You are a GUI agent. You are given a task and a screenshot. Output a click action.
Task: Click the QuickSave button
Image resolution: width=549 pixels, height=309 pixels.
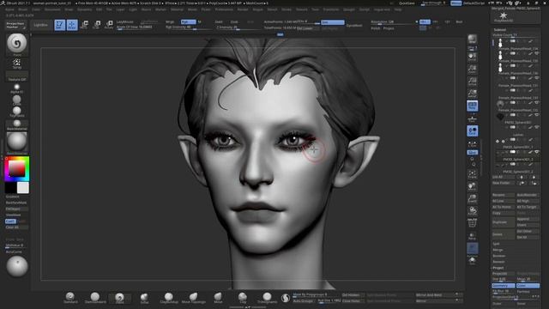tap(407, 3)
